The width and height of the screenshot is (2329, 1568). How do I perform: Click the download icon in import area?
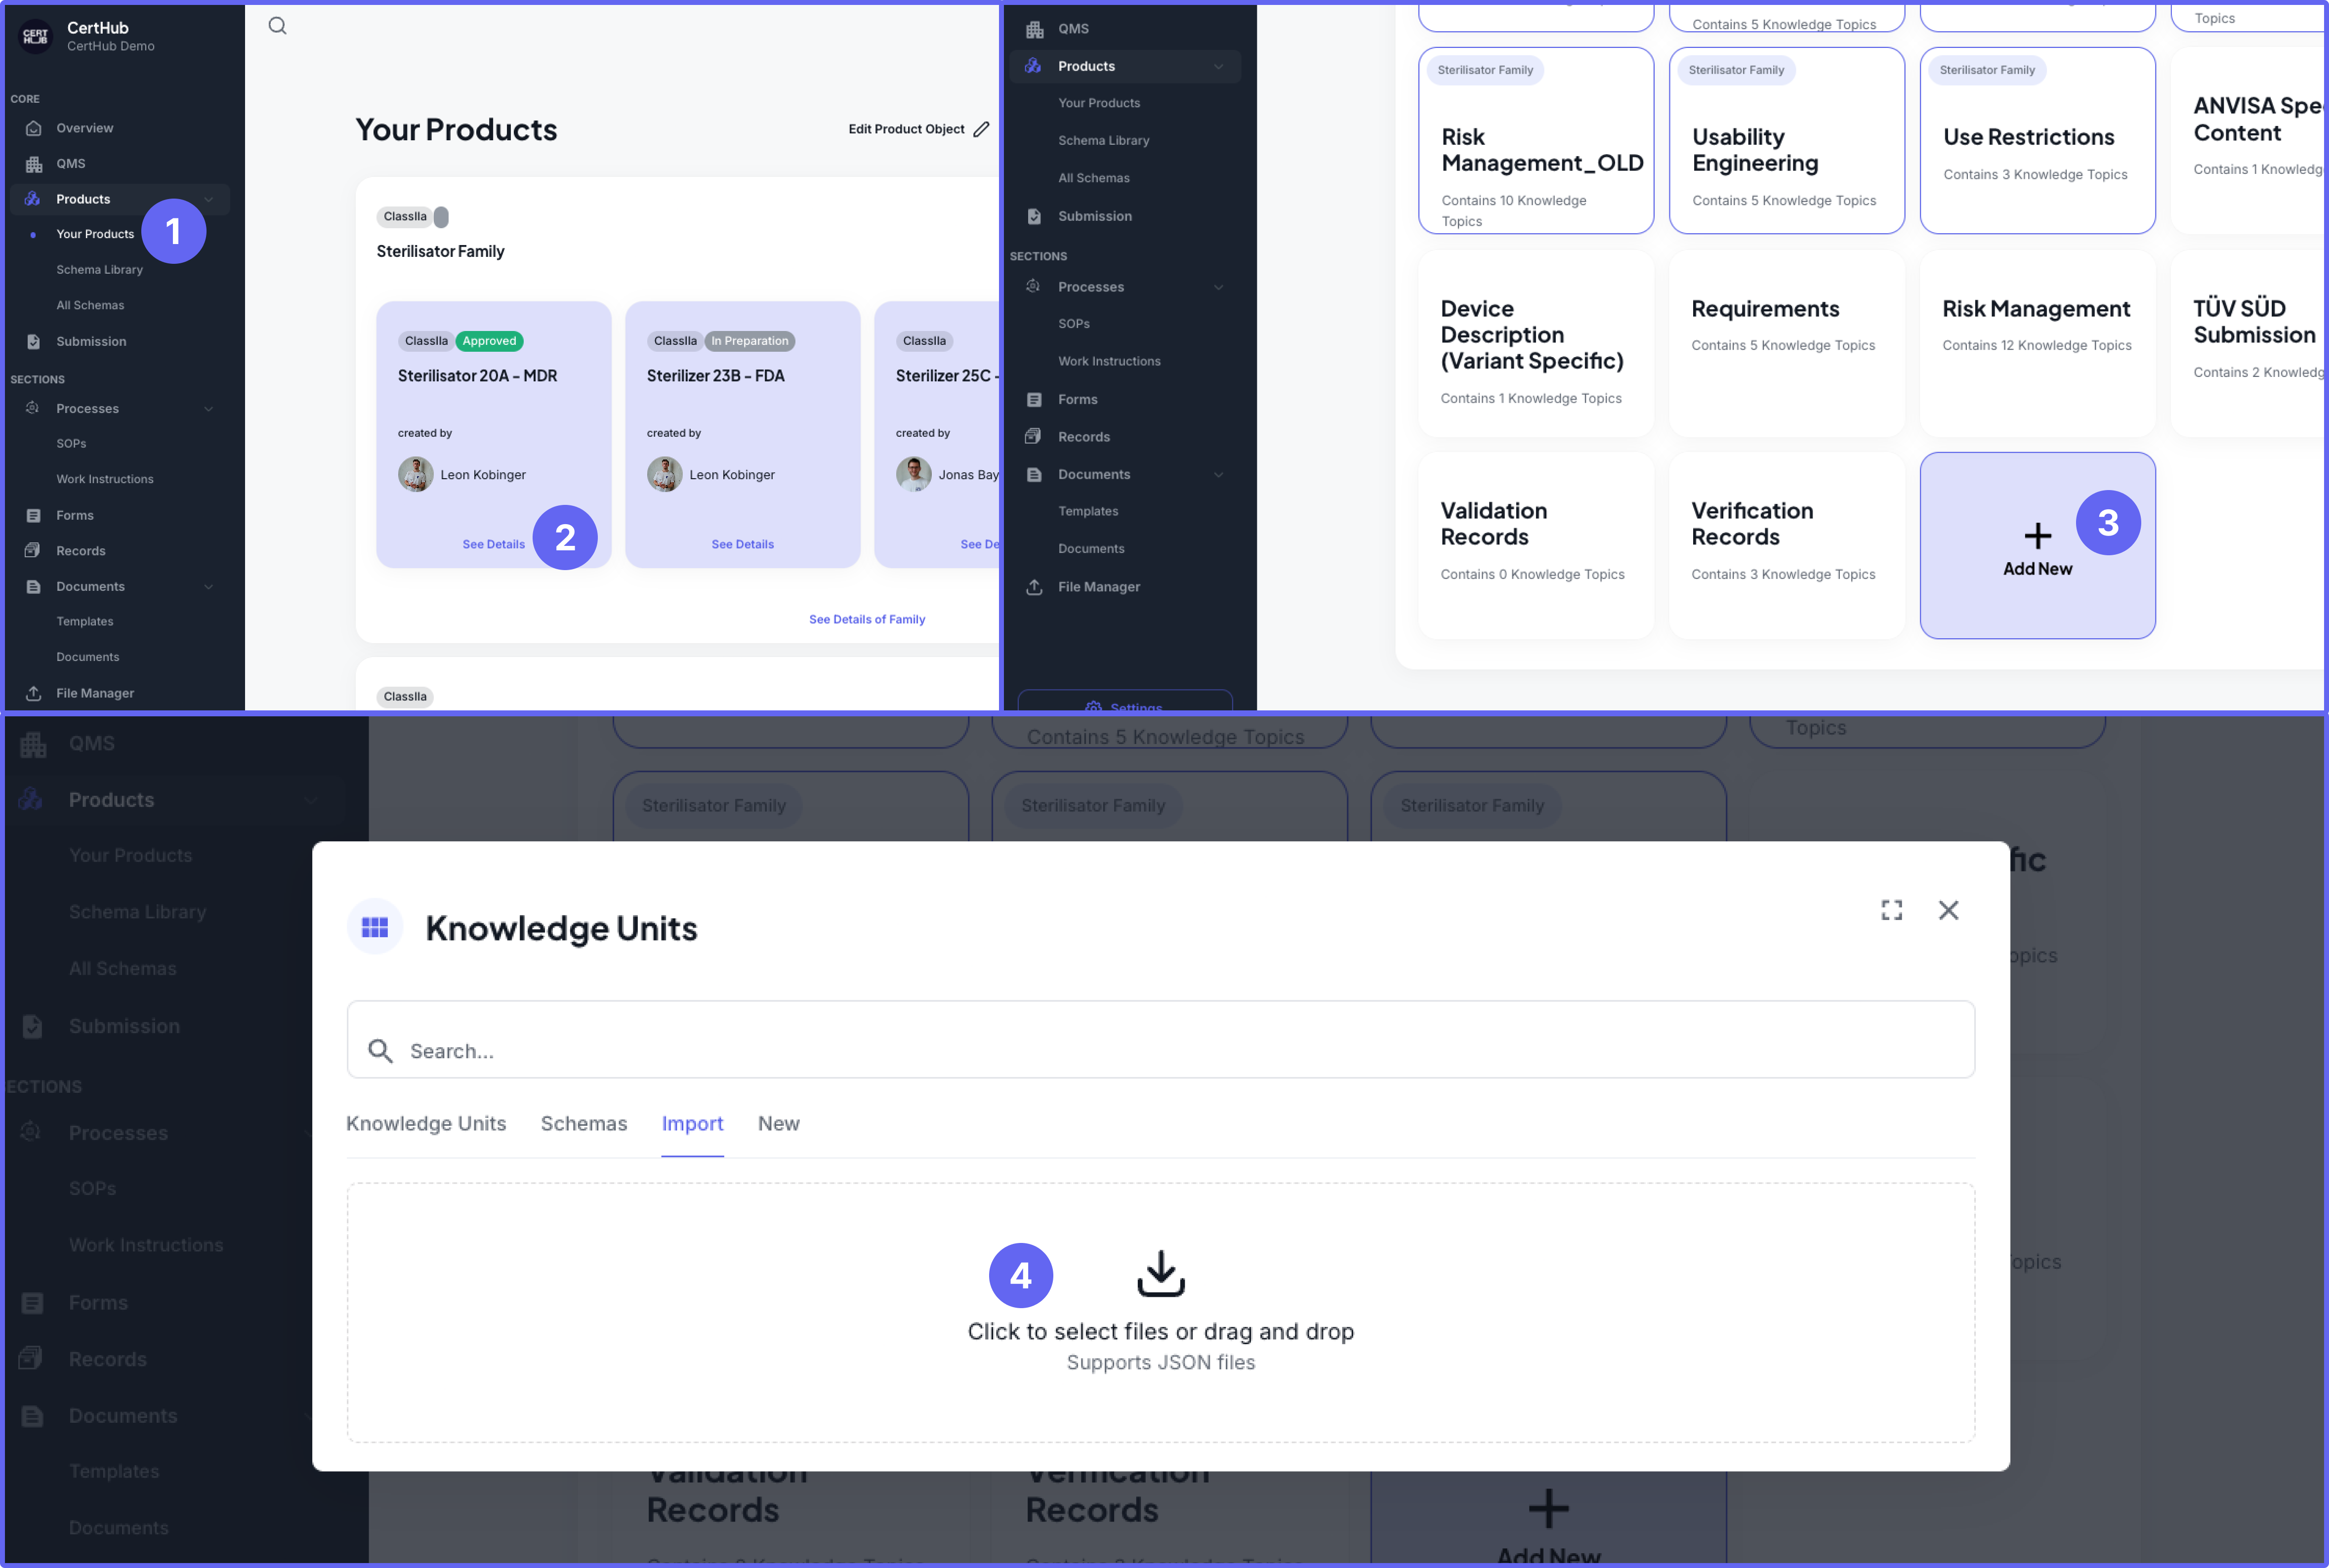1160,1273
